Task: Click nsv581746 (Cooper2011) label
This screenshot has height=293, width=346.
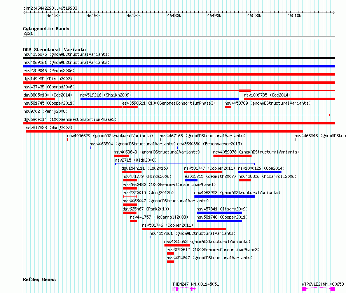Action: [x=168, y=225]
